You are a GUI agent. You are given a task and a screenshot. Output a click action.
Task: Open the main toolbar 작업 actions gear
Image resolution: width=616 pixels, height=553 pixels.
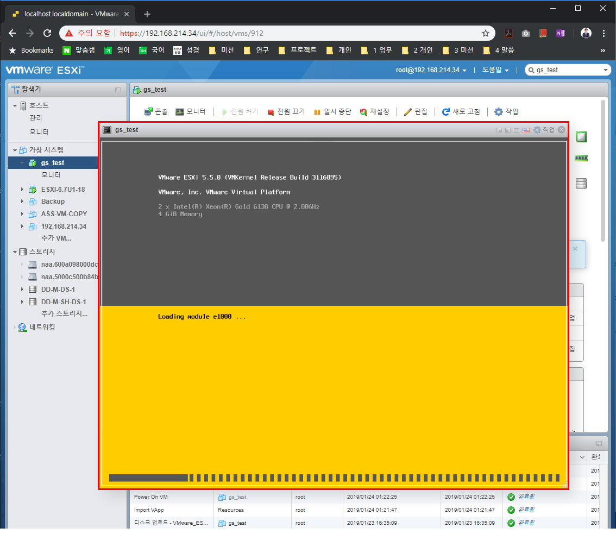point(506,111)
